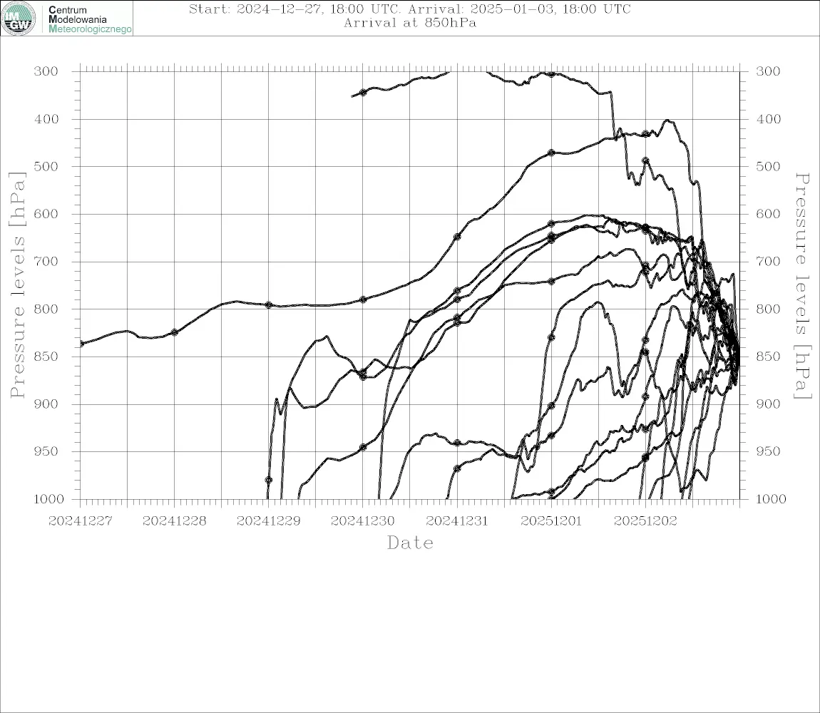Click the Start and Arrival title line
820x713 pixels.
click(410, 9)
